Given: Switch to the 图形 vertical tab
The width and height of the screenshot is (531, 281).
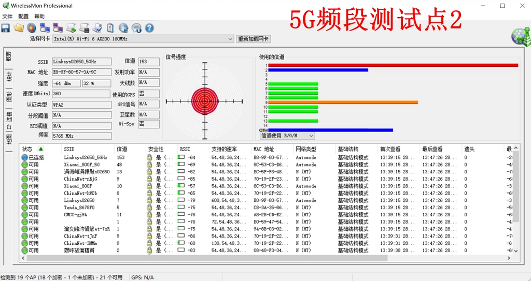Looking at the screenshot, I should pos(9,96).
